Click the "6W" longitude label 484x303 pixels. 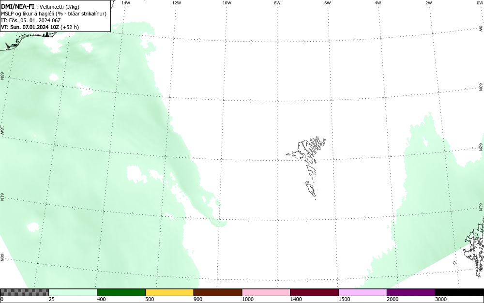(328, 3)
